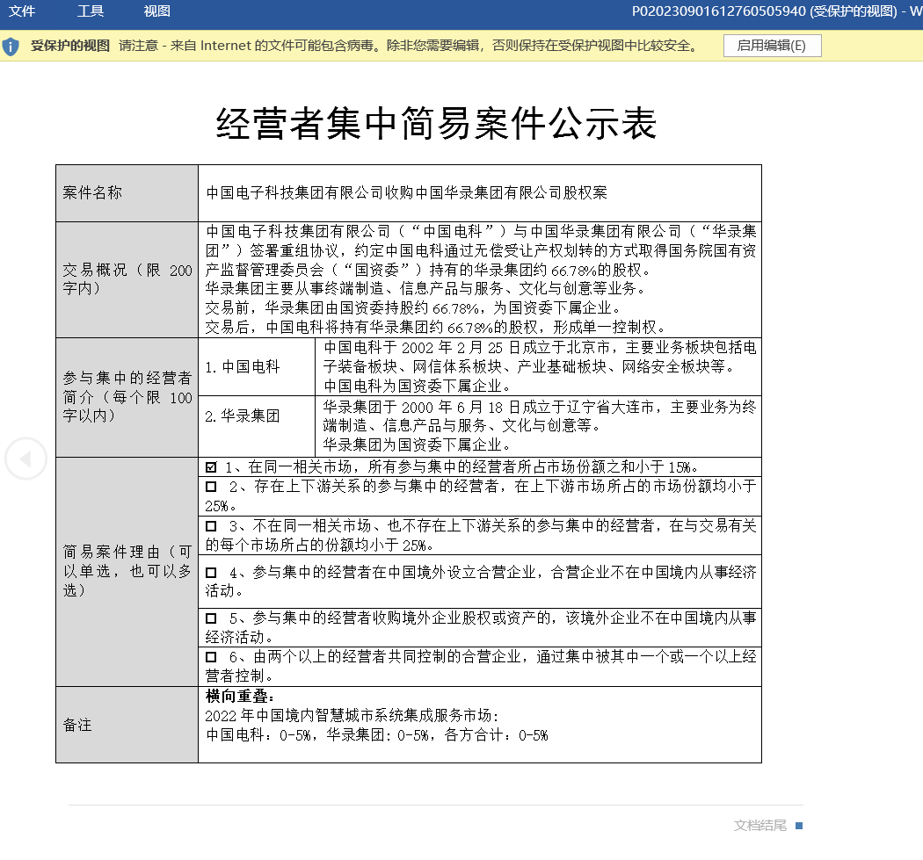The image size is (923, 860).
Task: Click the 1. 中国电科 cell
Action: click(x=243, y=367)
